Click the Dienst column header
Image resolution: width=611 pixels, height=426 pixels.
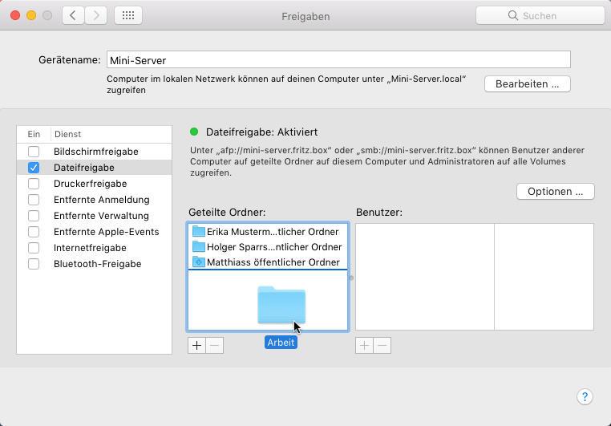[111, 134]
